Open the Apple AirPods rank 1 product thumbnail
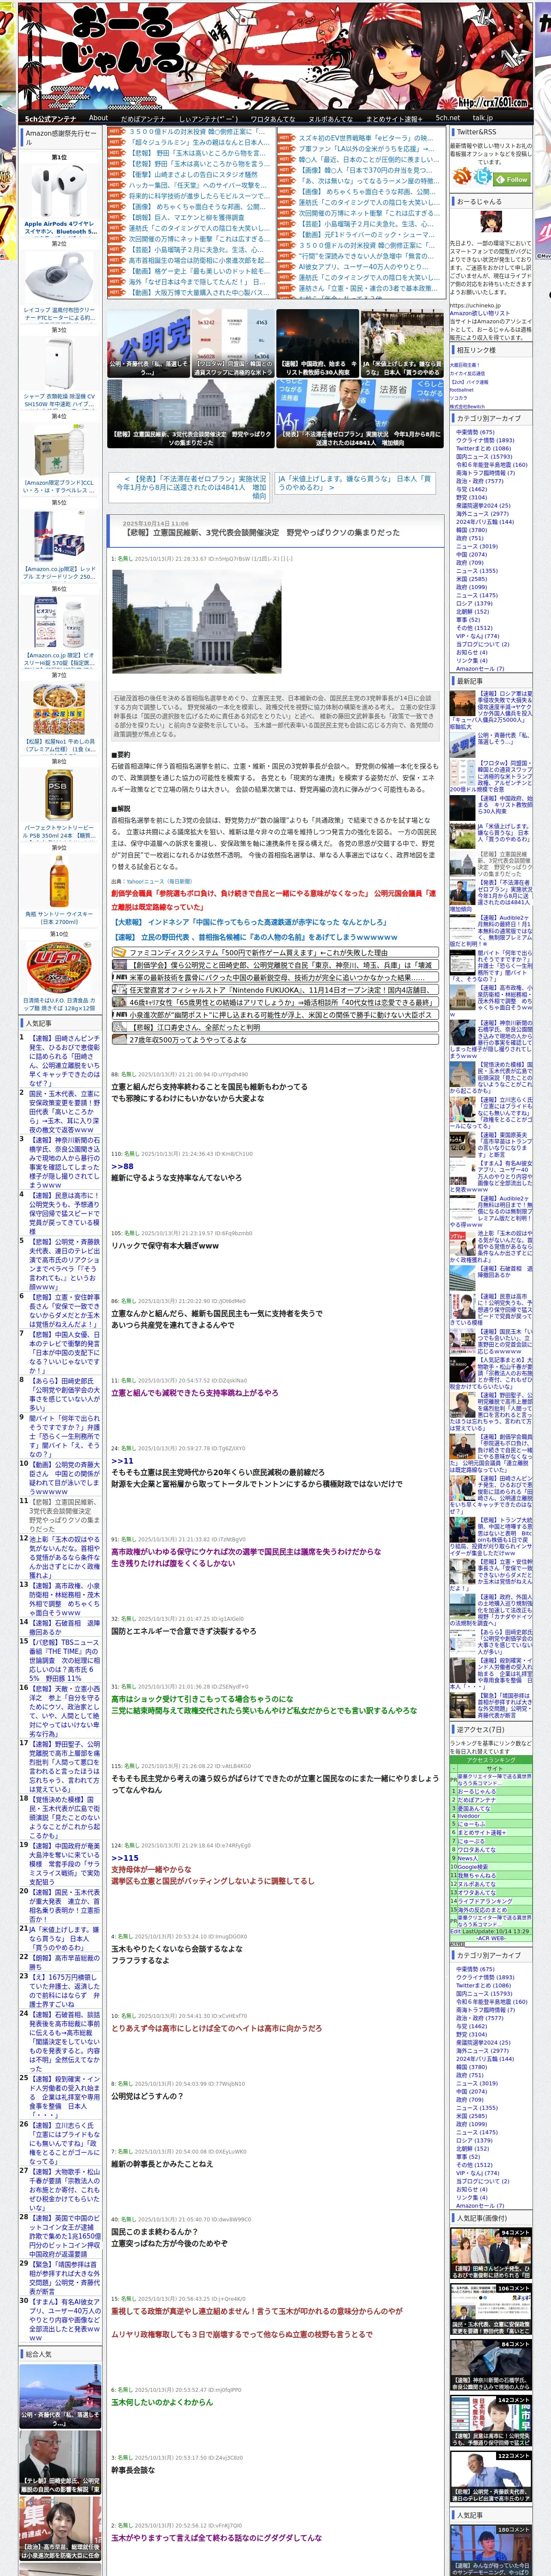Image resolution: width=551 pixels, height=2576 pixels. click(x=59, y=191)
